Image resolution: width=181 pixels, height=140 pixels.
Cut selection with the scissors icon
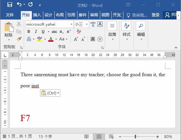click(x=19, y=24)
